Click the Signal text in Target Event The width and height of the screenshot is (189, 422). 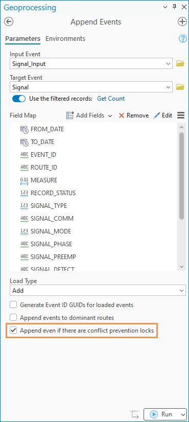click(20, 87)
